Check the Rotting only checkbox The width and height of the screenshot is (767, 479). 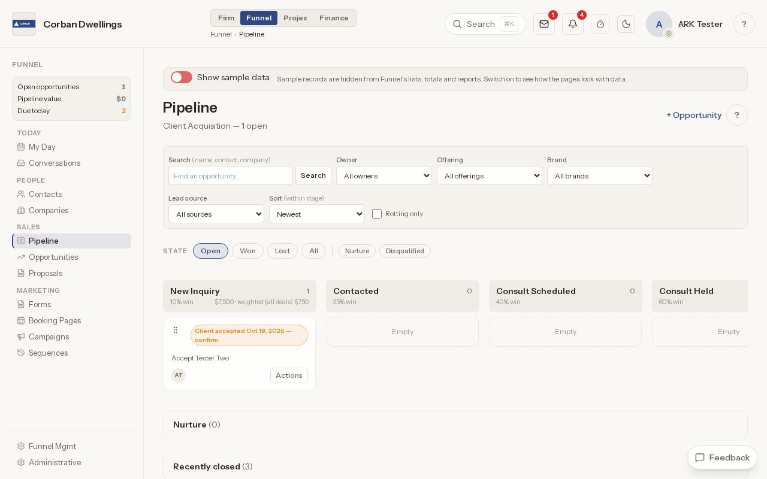(377, 214)
